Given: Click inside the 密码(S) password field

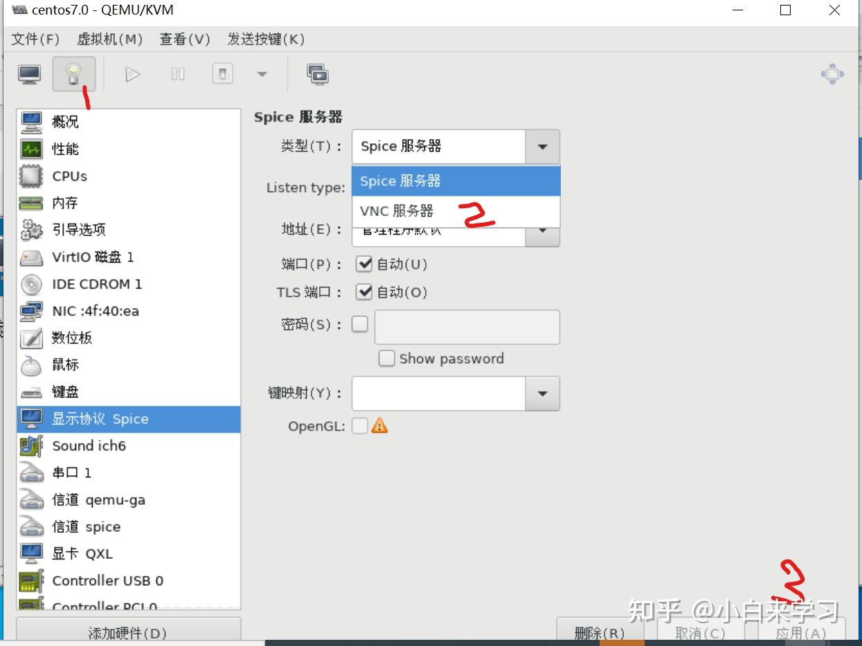Looking at the screenshot, I should point(466,326).
